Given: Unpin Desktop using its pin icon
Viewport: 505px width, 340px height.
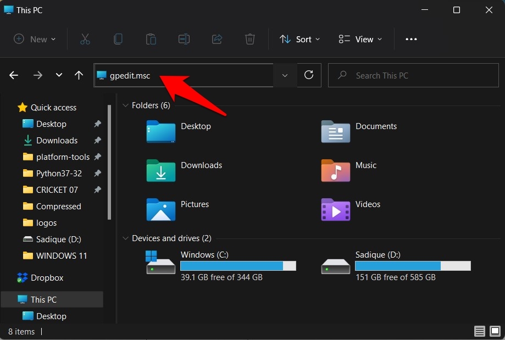Looking at the screenshot, I should click(97, 124).
